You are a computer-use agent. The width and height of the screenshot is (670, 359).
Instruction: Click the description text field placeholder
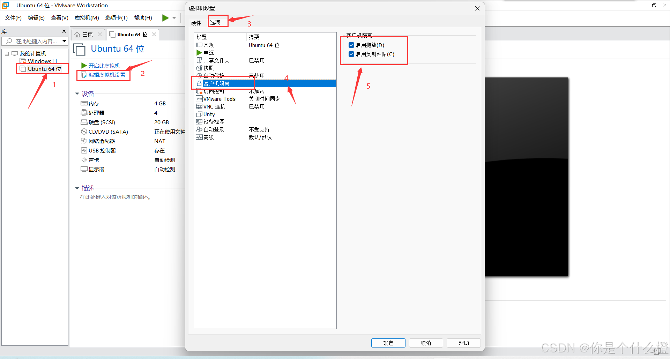115,197
